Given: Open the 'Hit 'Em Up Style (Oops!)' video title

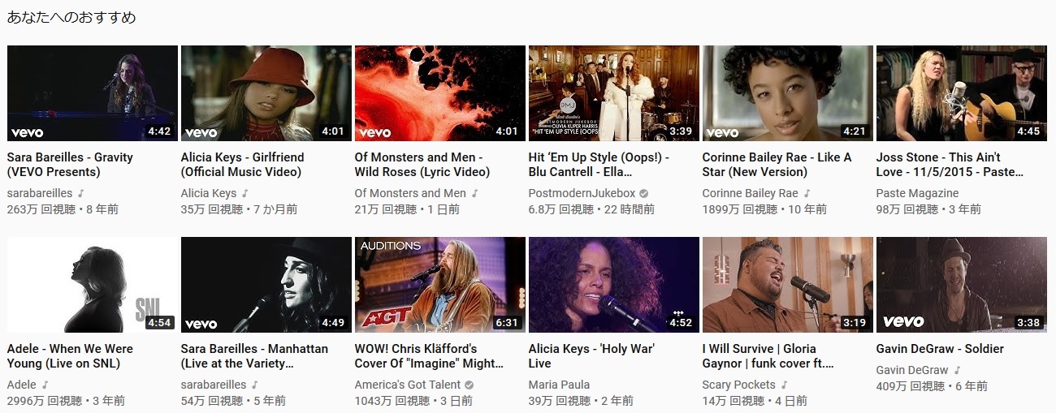Looking at the screenshot, I should pyautogui.click(x=599, y=165).
